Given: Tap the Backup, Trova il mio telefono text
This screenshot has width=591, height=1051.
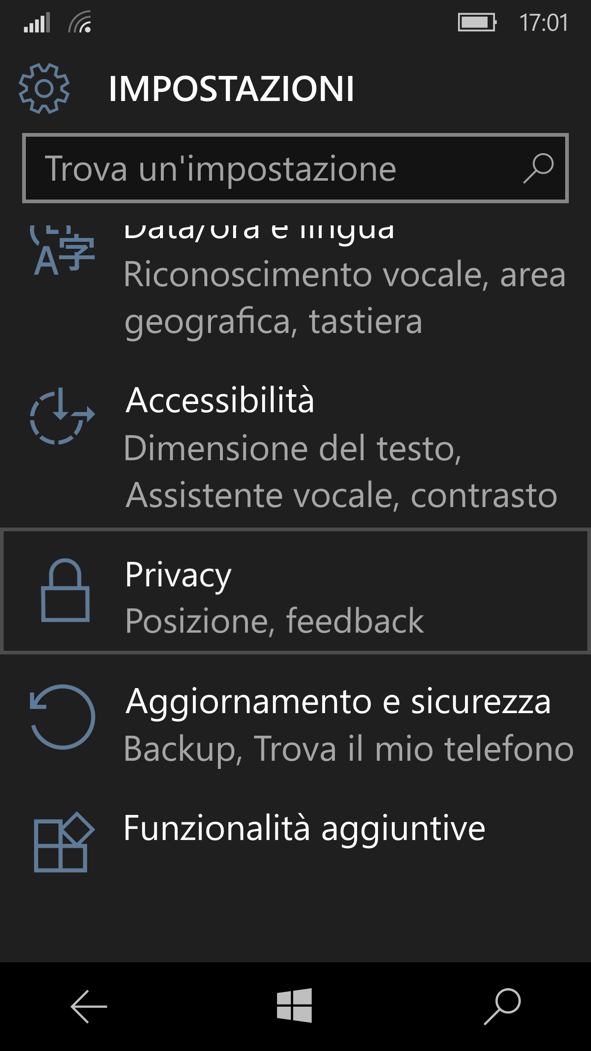Looking at the screenshot, I should point(348,749).
